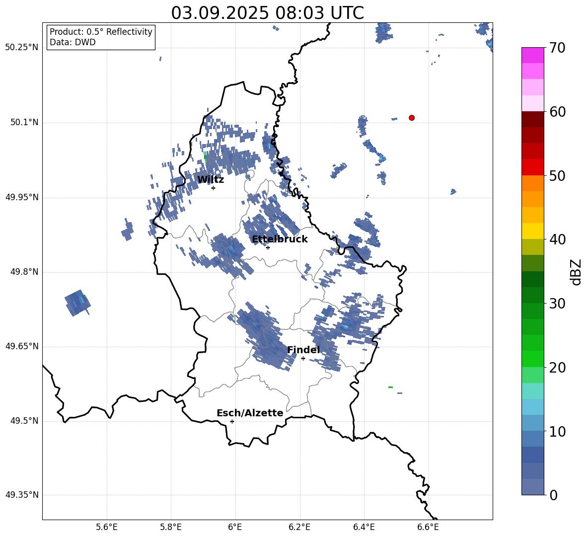The height and width of the screenshot is (537, 588).
Task: Click the 49.95°N latitude label
Action: pos(22,197)
